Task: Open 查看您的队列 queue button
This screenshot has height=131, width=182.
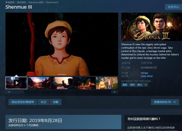Action: (165, 102)
